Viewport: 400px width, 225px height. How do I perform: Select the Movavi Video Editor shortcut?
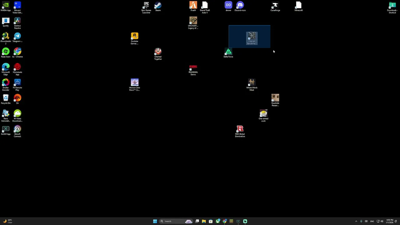click(x=17, y=8)
